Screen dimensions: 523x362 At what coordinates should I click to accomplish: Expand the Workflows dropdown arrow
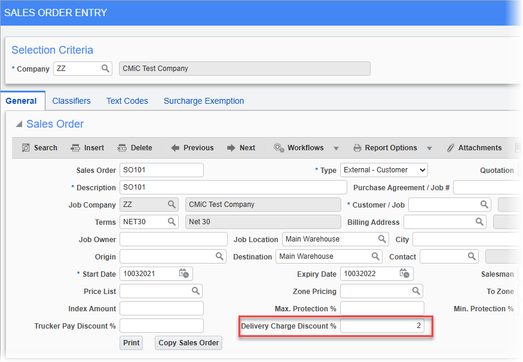(337, 147)
